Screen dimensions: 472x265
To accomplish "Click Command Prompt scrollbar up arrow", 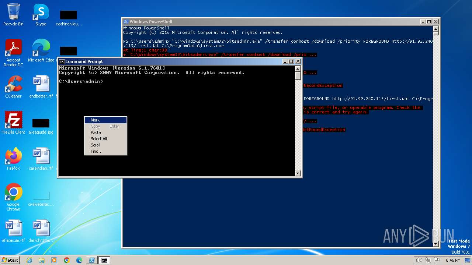I will (x=298, y=69).
